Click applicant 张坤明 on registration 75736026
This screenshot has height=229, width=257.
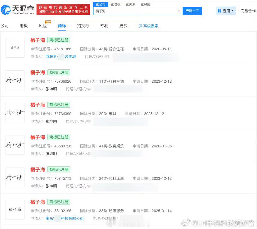point(51,89)
